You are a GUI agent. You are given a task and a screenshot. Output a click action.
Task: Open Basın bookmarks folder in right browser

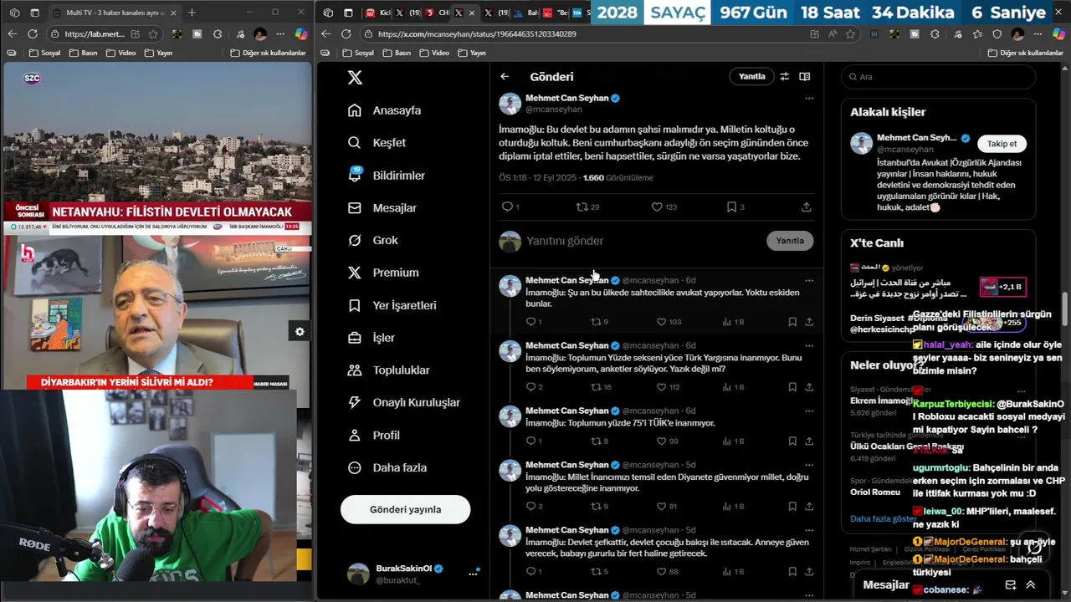coord(397,53)
